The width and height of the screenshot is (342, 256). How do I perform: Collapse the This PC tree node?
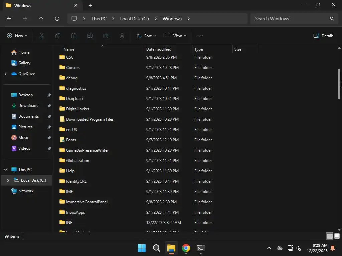5,170
